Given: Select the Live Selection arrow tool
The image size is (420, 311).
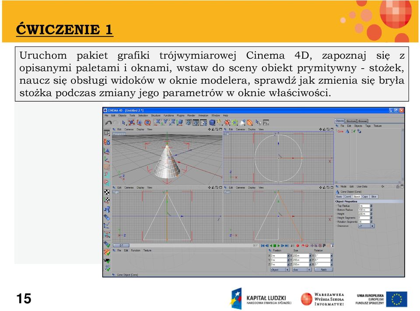Looking at the screenshot, I should pyautogui.click(x=124, y=122).
